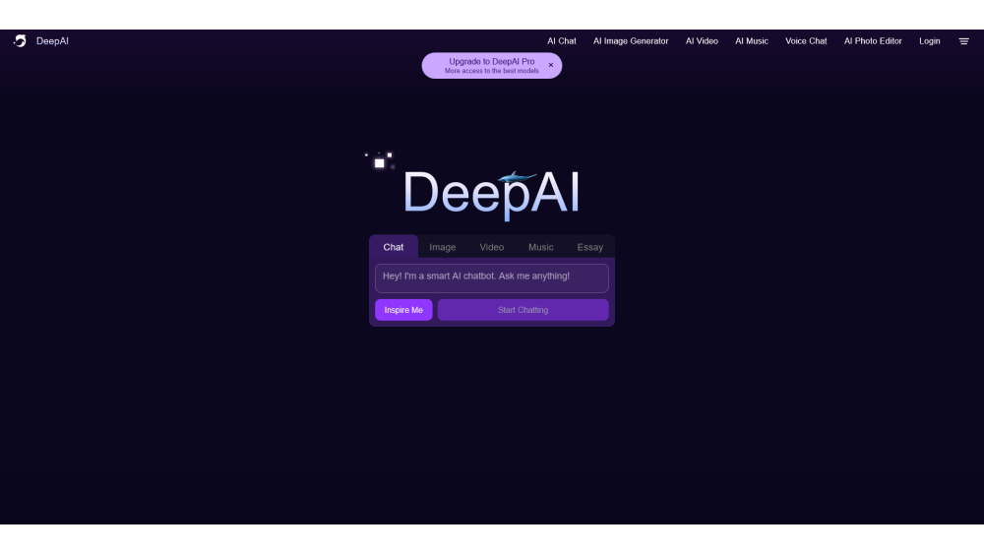The image size is (984, 554).
Task: Close the Upgrade to DeepAI Pro banner
Action: [x=551, y=65]
